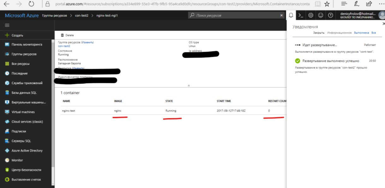This screenshot has width=385, height=188.
Task: Open notifications bell icon
Action: 291,15
